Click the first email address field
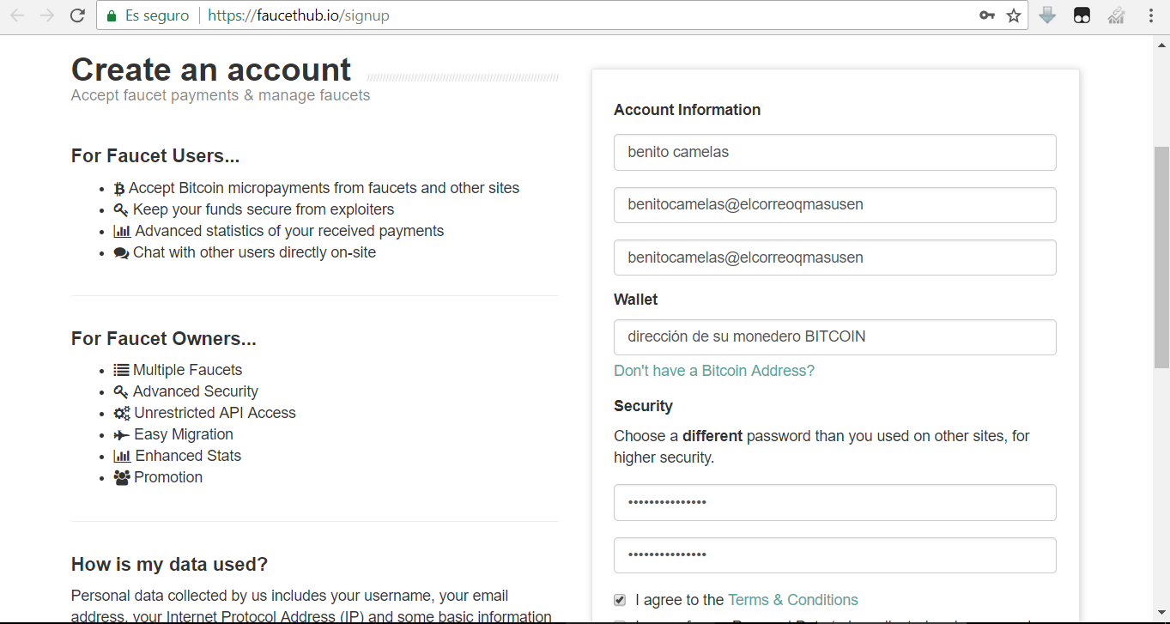Screen dimensions: 1170x624 [x=834, y=205]
